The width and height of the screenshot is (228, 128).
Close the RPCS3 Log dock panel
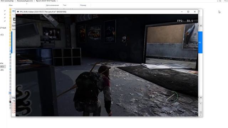pyautogui.click(x=201, y=98)
